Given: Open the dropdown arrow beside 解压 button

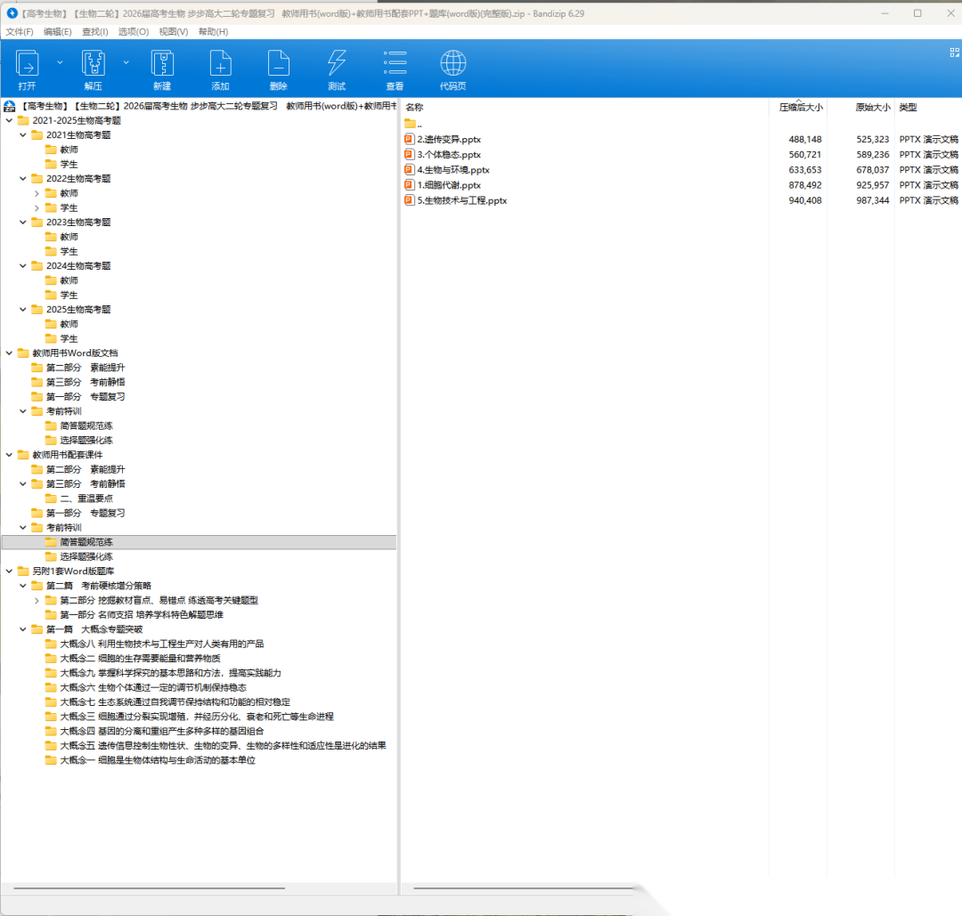Looking at the screenshot, I should 126,62.
